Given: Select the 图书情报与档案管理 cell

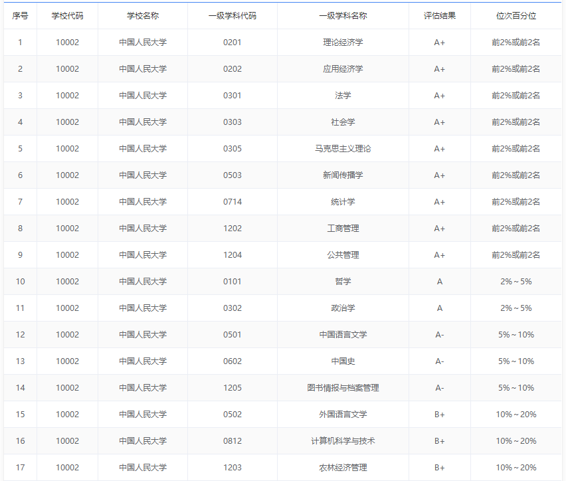Looking at the screenshot, I should pyautogui.click(x=343, y=387).
